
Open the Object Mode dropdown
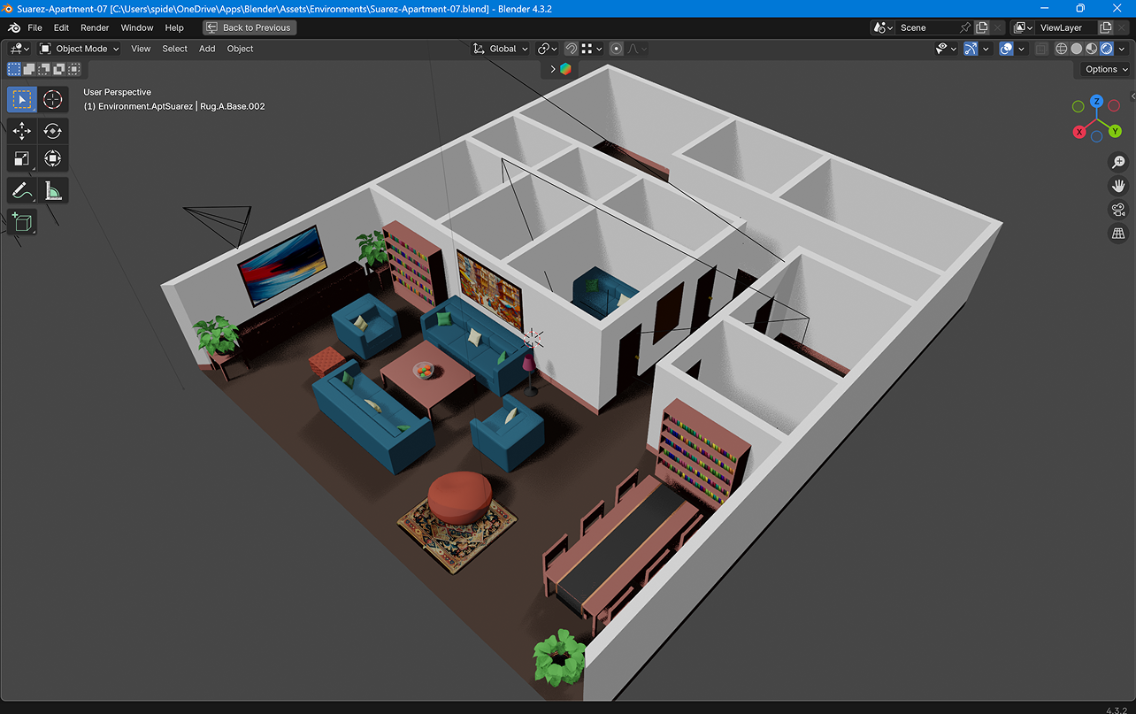pyautogui.click(x=74, y=49)
